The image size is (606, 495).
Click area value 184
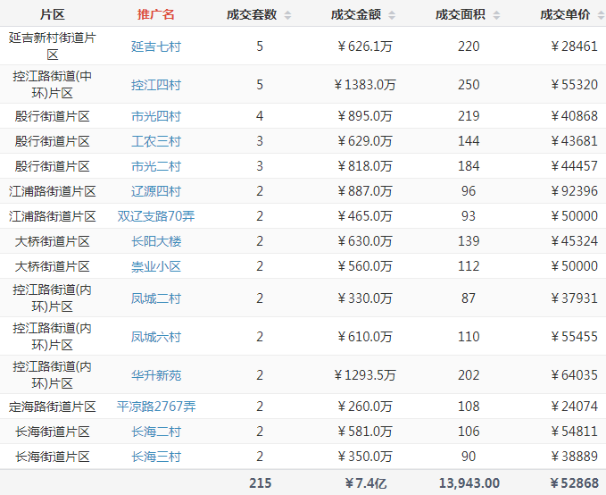pyautogui.click(x=469, y=166)
